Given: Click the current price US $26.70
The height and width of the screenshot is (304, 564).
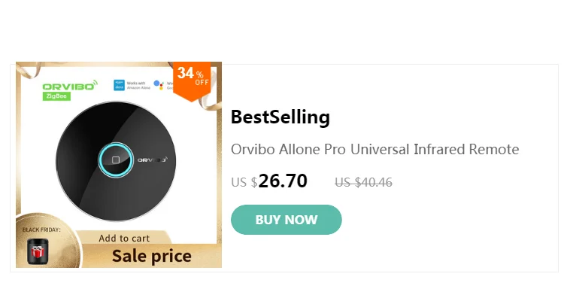Looking at the screenshot, I should point(269,181).
